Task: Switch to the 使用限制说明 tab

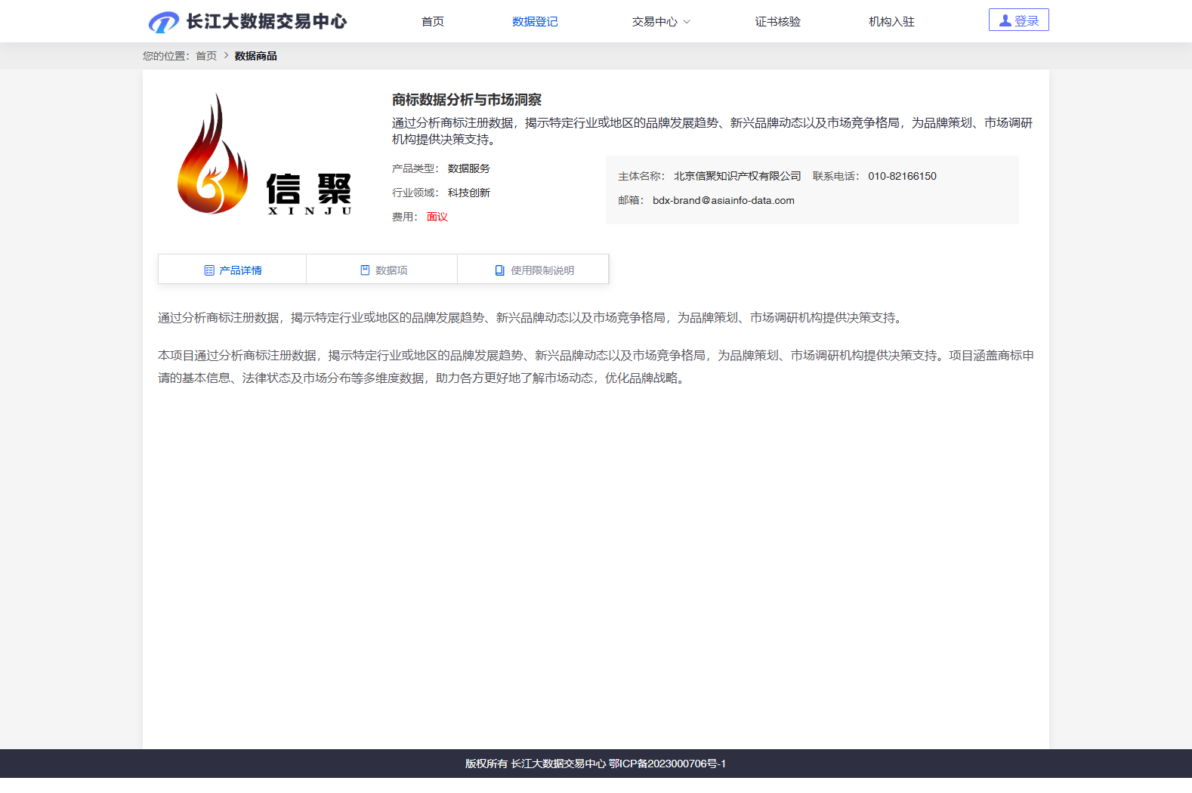Action: coord(533,270)
